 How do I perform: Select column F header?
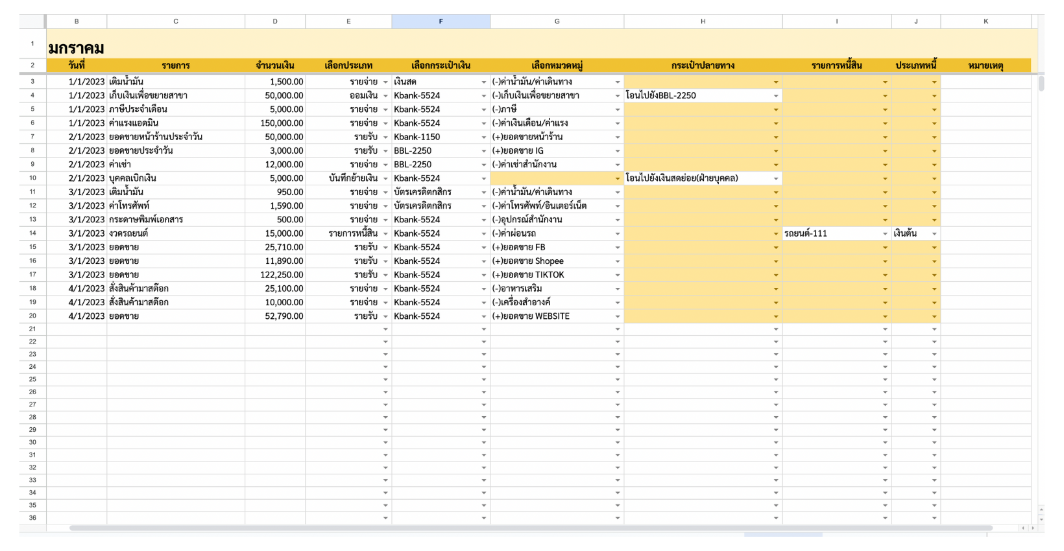[441, 21]
